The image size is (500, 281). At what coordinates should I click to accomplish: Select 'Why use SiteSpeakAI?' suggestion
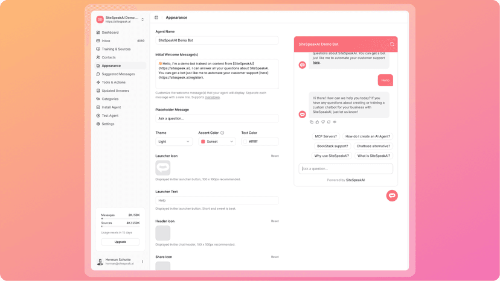click(x=332, y=156)
